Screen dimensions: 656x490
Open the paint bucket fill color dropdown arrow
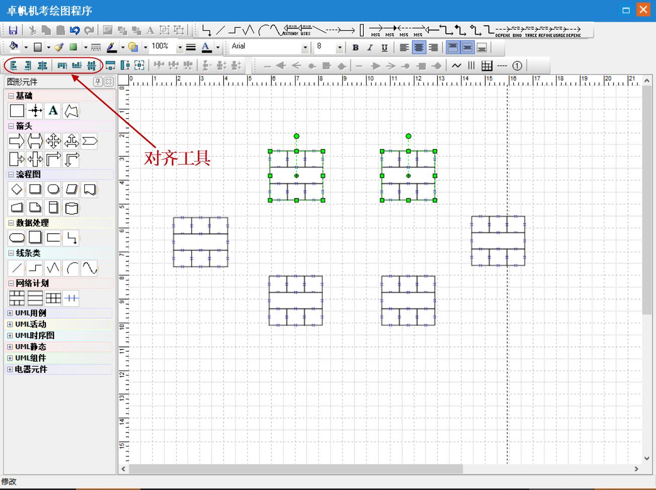[x=26, y=48]
